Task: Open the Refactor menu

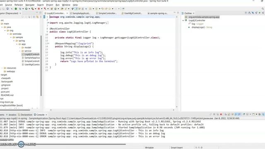Action: pos(19,5)
